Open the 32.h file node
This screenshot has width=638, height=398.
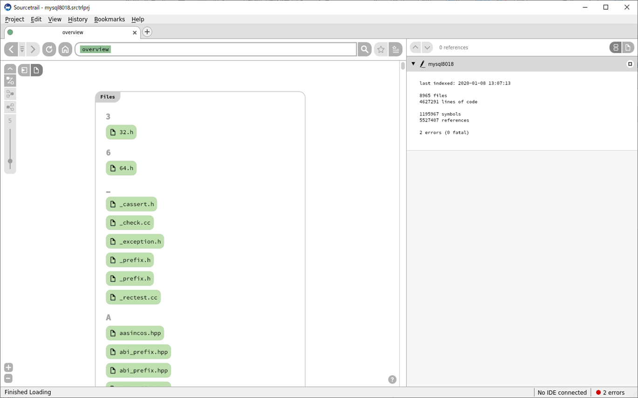click(x=121, y=132)
